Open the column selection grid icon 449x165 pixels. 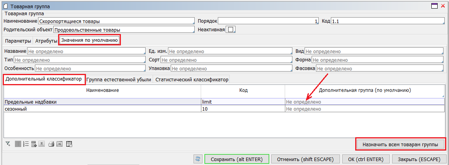18,144
